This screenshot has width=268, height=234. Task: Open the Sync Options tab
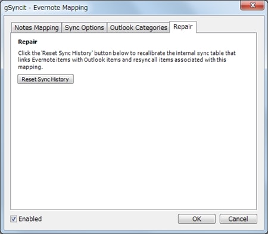click(85, 27)
